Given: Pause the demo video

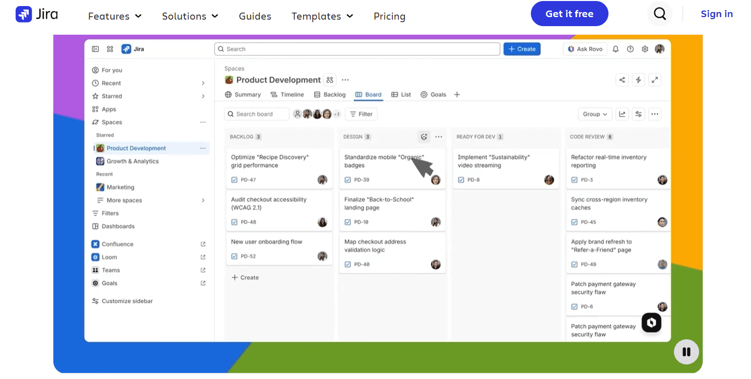Looking at the screenshot, I should [687, 352].
